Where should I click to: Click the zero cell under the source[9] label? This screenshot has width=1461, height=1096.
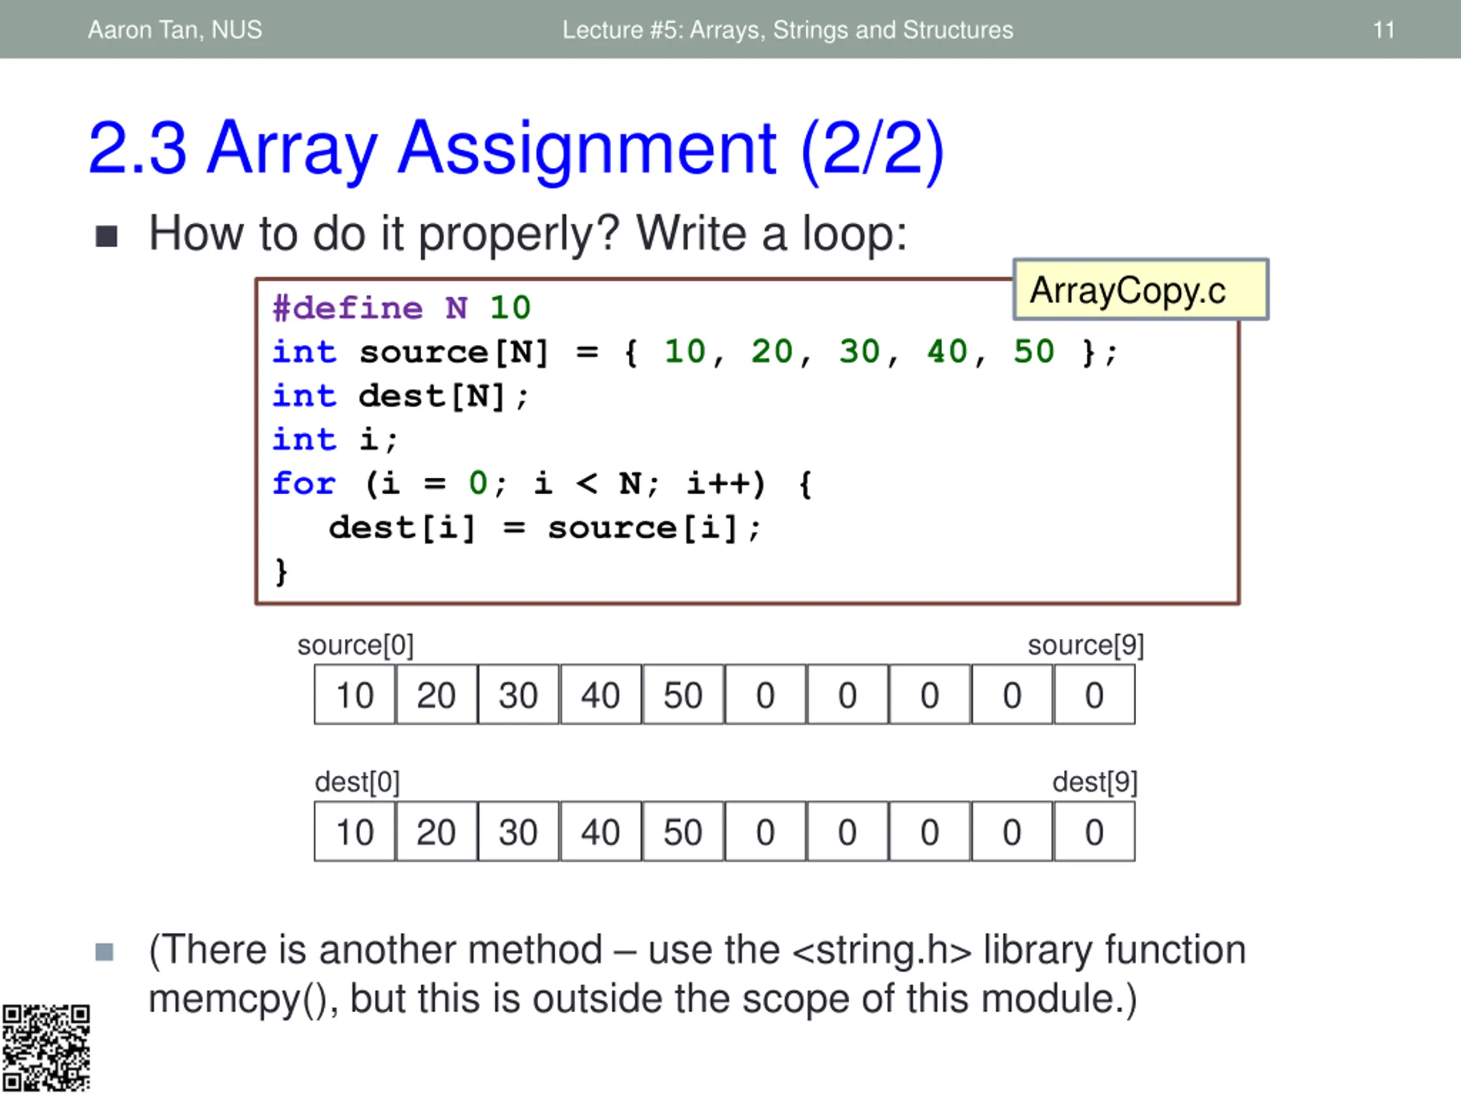point(1095,694)
